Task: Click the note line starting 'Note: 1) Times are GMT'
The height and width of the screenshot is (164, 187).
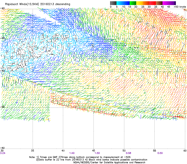Action: [x=80, y=157]
